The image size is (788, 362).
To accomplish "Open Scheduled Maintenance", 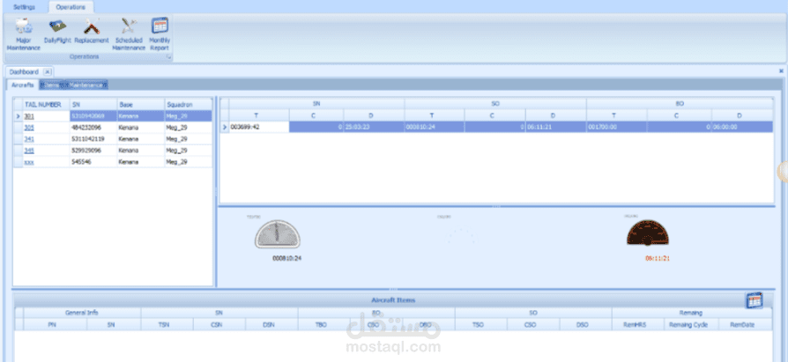I will click(x=129, y=34).
